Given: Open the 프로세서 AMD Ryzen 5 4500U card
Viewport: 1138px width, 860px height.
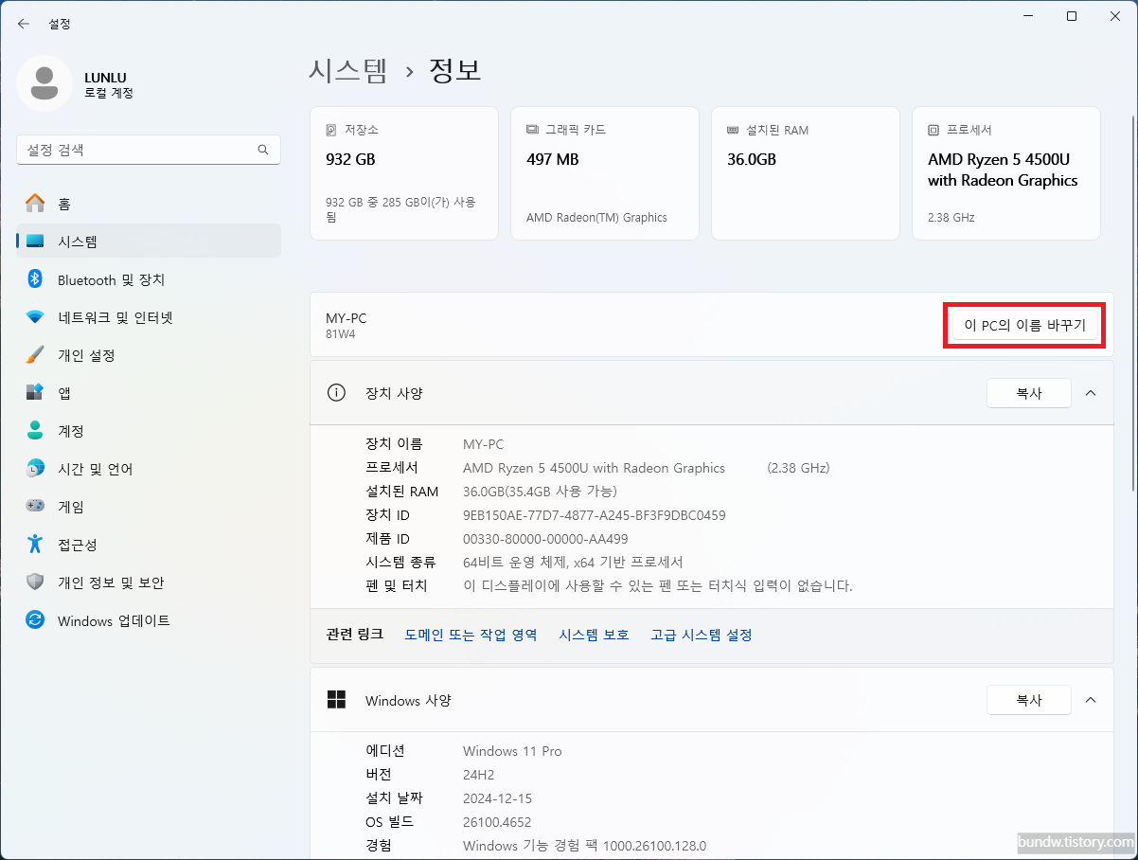Looking at the screenshot, I should pyautogui.click(x=1006, y=173).
